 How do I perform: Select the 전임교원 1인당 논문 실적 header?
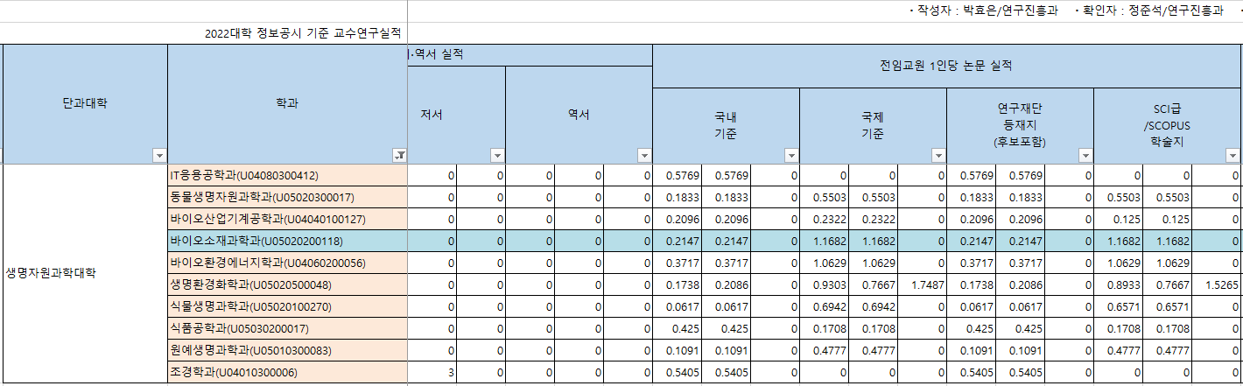945,66
